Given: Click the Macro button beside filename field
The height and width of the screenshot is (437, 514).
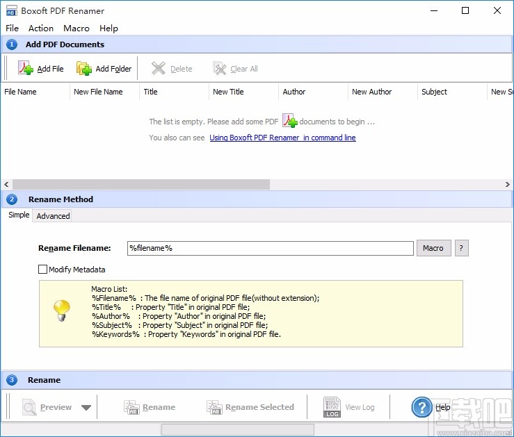Looking at the screenshot, I should [433, 248].
